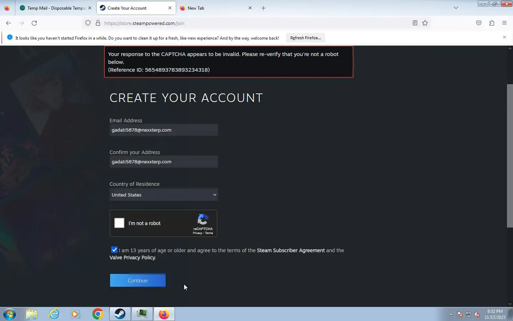
Task: Open the network tray icon
Action: (468, 315)
